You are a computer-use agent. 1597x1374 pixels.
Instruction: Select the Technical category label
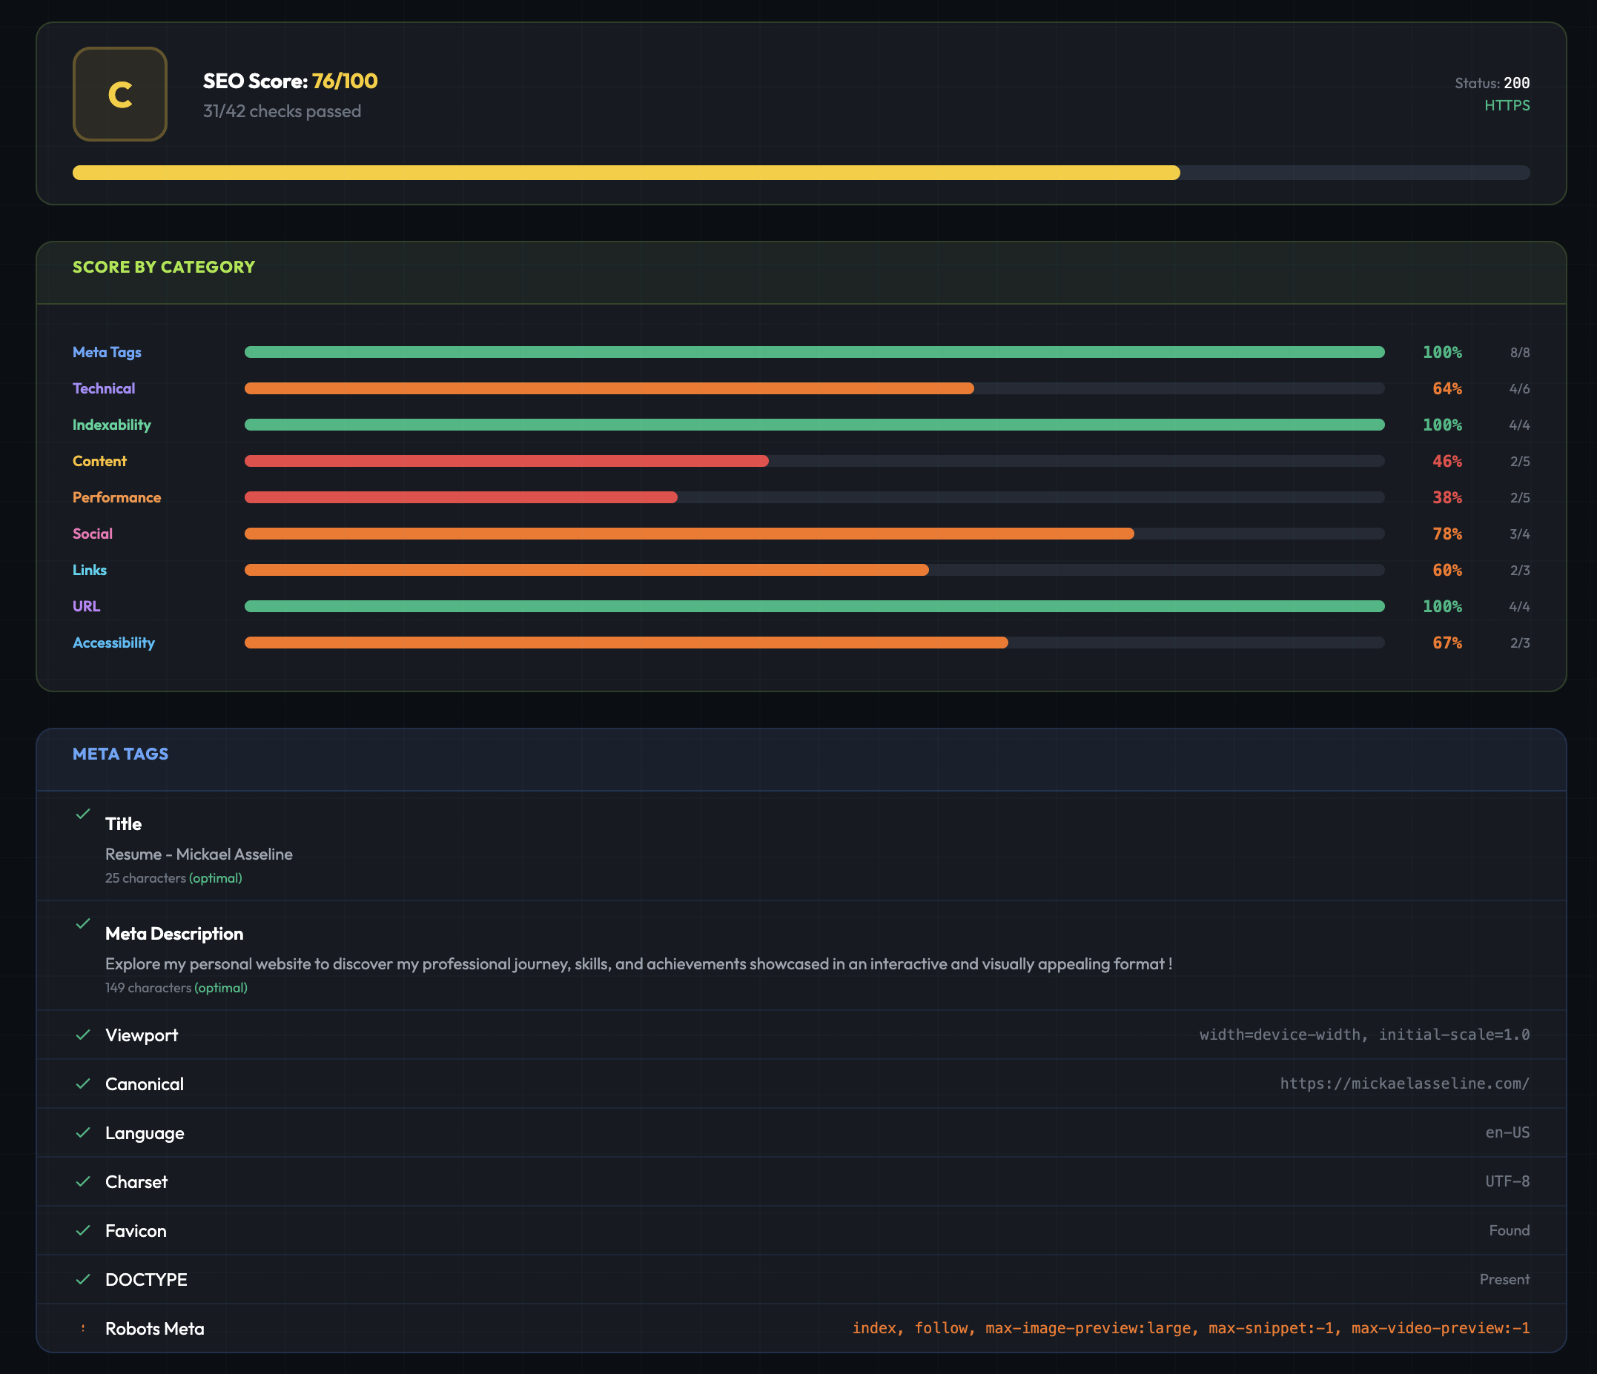click(103, 388)
